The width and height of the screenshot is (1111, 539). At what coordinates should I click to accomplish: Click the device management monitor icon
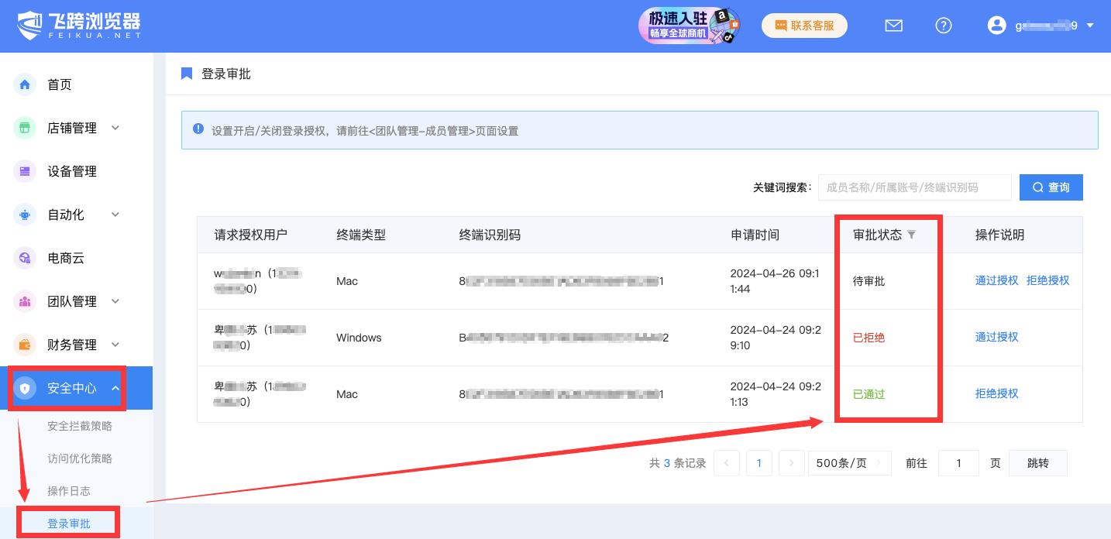(x=25, y=171)
